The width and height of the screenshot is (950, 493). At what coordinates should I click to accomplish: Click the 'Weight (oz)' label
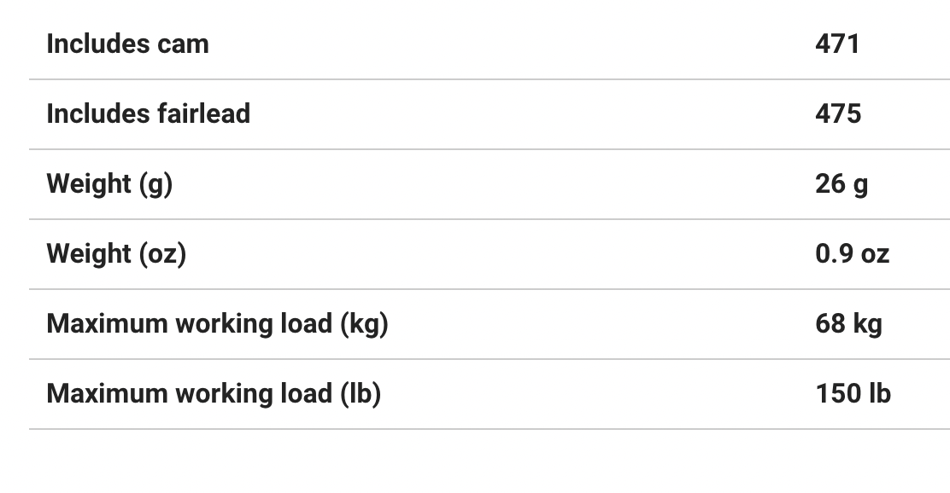pyautogui.click(x=116, y=253)
